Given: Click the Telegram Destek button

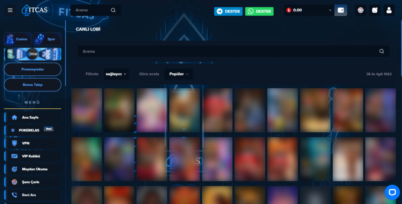Looking at the screenshot, I should [228, 11].
